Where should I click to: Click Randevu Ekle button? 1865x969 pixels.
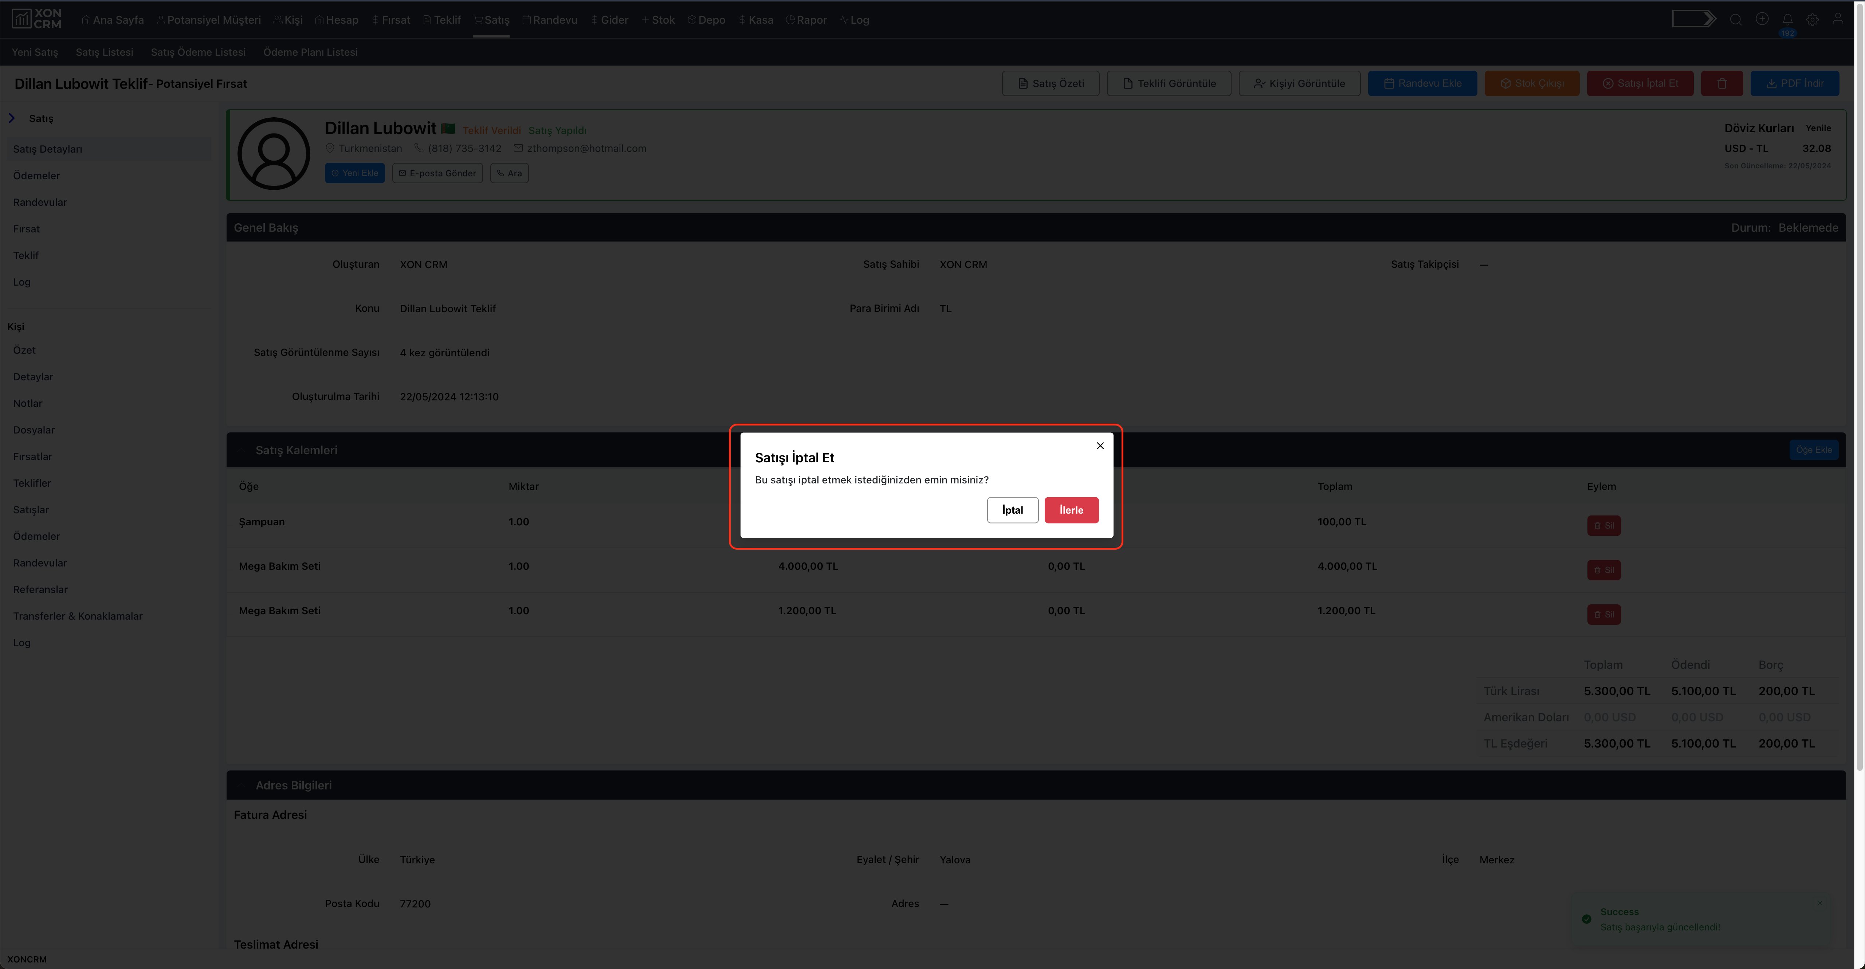point(1422,83)
